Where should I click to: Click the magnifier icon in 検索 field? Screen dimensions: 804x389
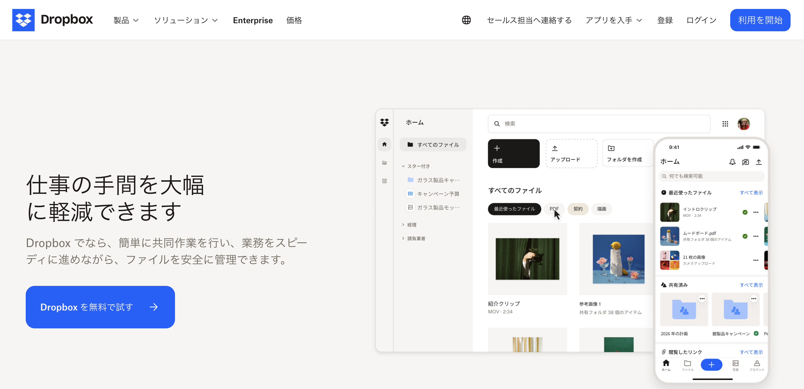click(497, 124)
